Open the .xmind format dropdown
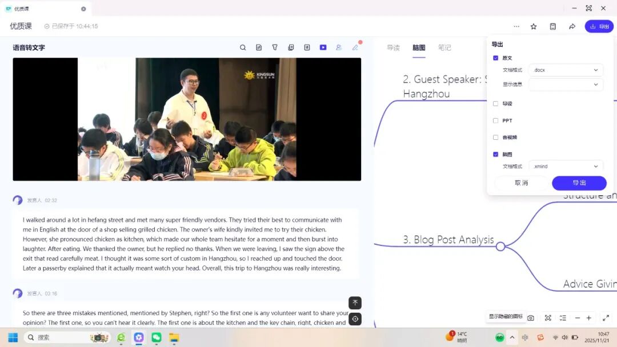 (x=566, y=166)
